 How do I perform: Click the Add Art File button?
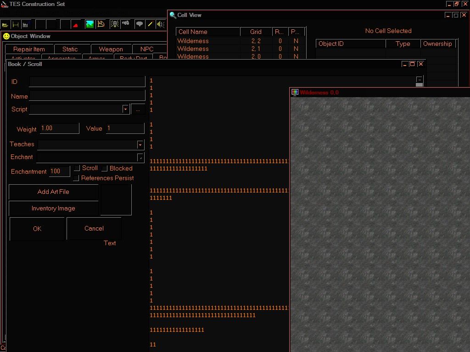point(53,192)
